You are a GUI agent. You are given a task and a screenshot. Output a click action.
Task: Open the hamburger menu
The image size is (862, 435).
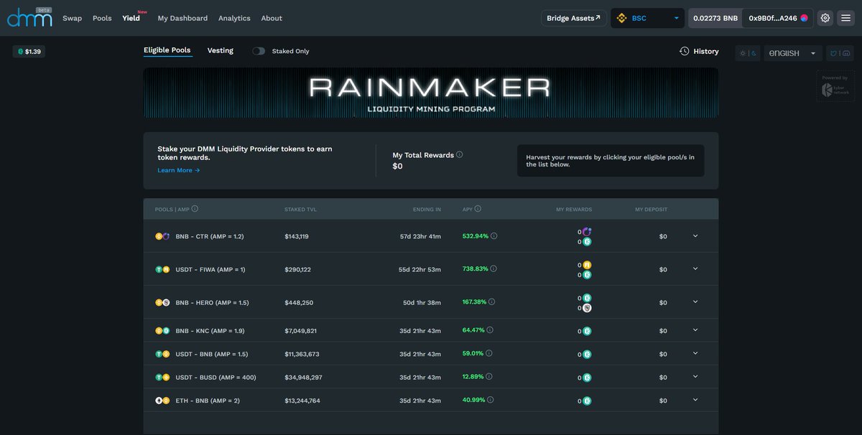845,18
